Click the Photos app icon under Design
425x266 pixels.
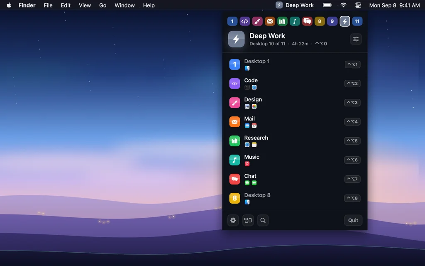[254, 106]
